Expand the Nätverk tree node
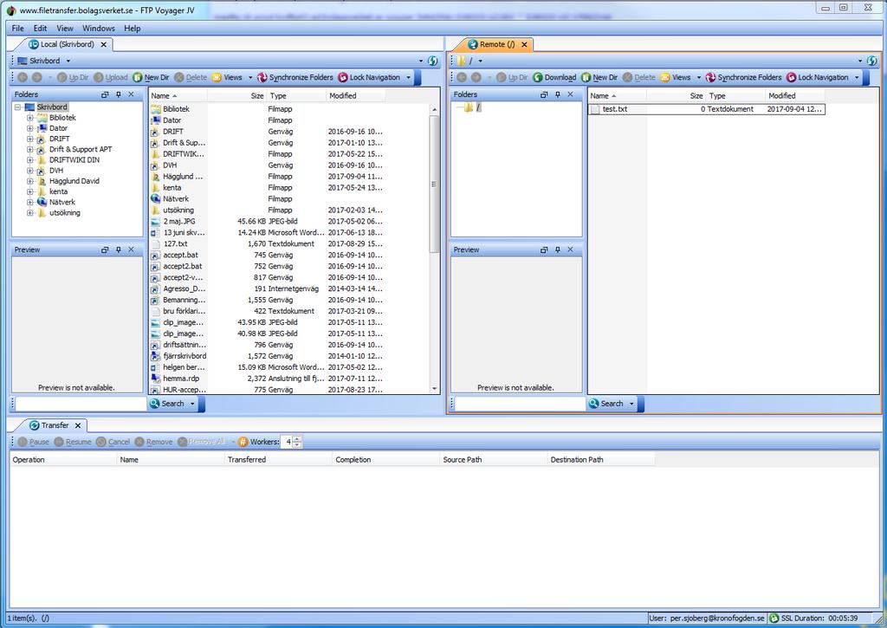 point(30,202)
